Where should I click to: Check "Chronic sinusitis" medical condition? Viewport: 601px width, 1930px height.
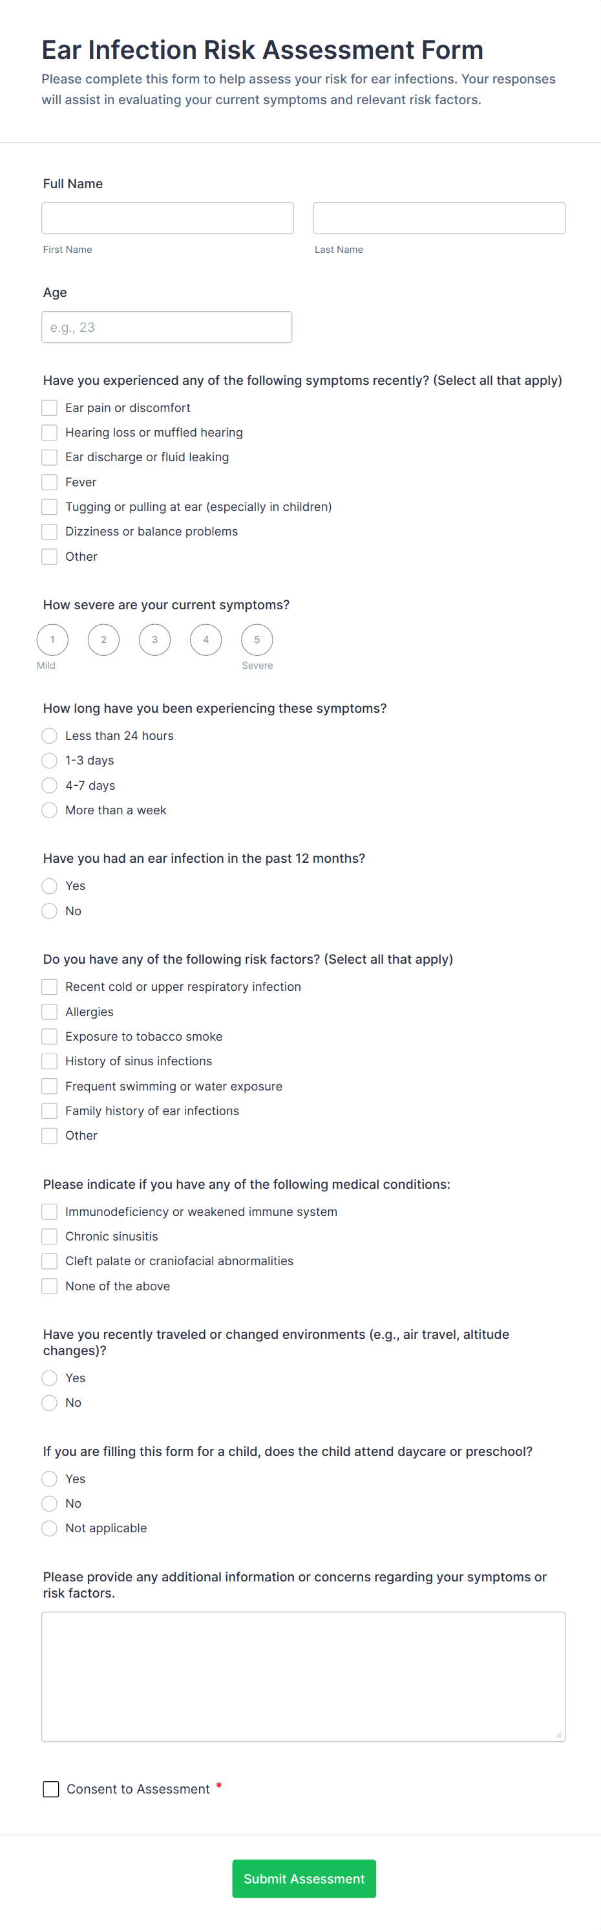pos(49,1236)
